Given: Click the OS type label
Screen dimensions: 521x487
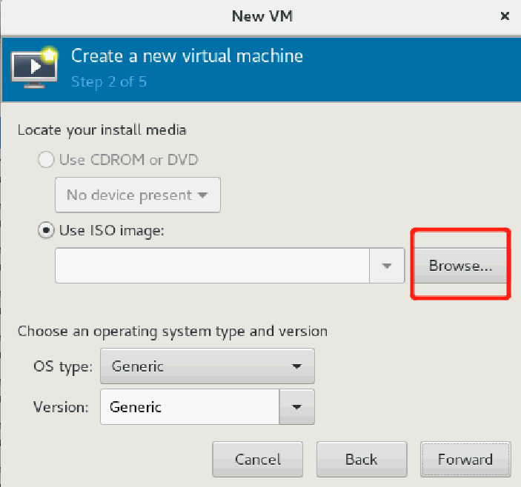Looking at the screenshot, I should pos(62,366).
